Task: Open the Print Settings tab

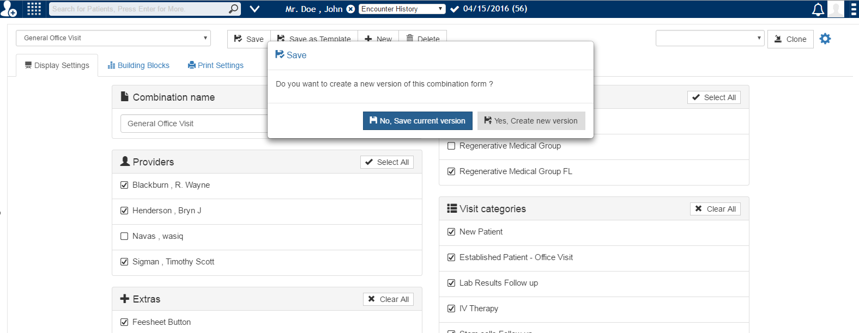Action: (x=216, y=65)
